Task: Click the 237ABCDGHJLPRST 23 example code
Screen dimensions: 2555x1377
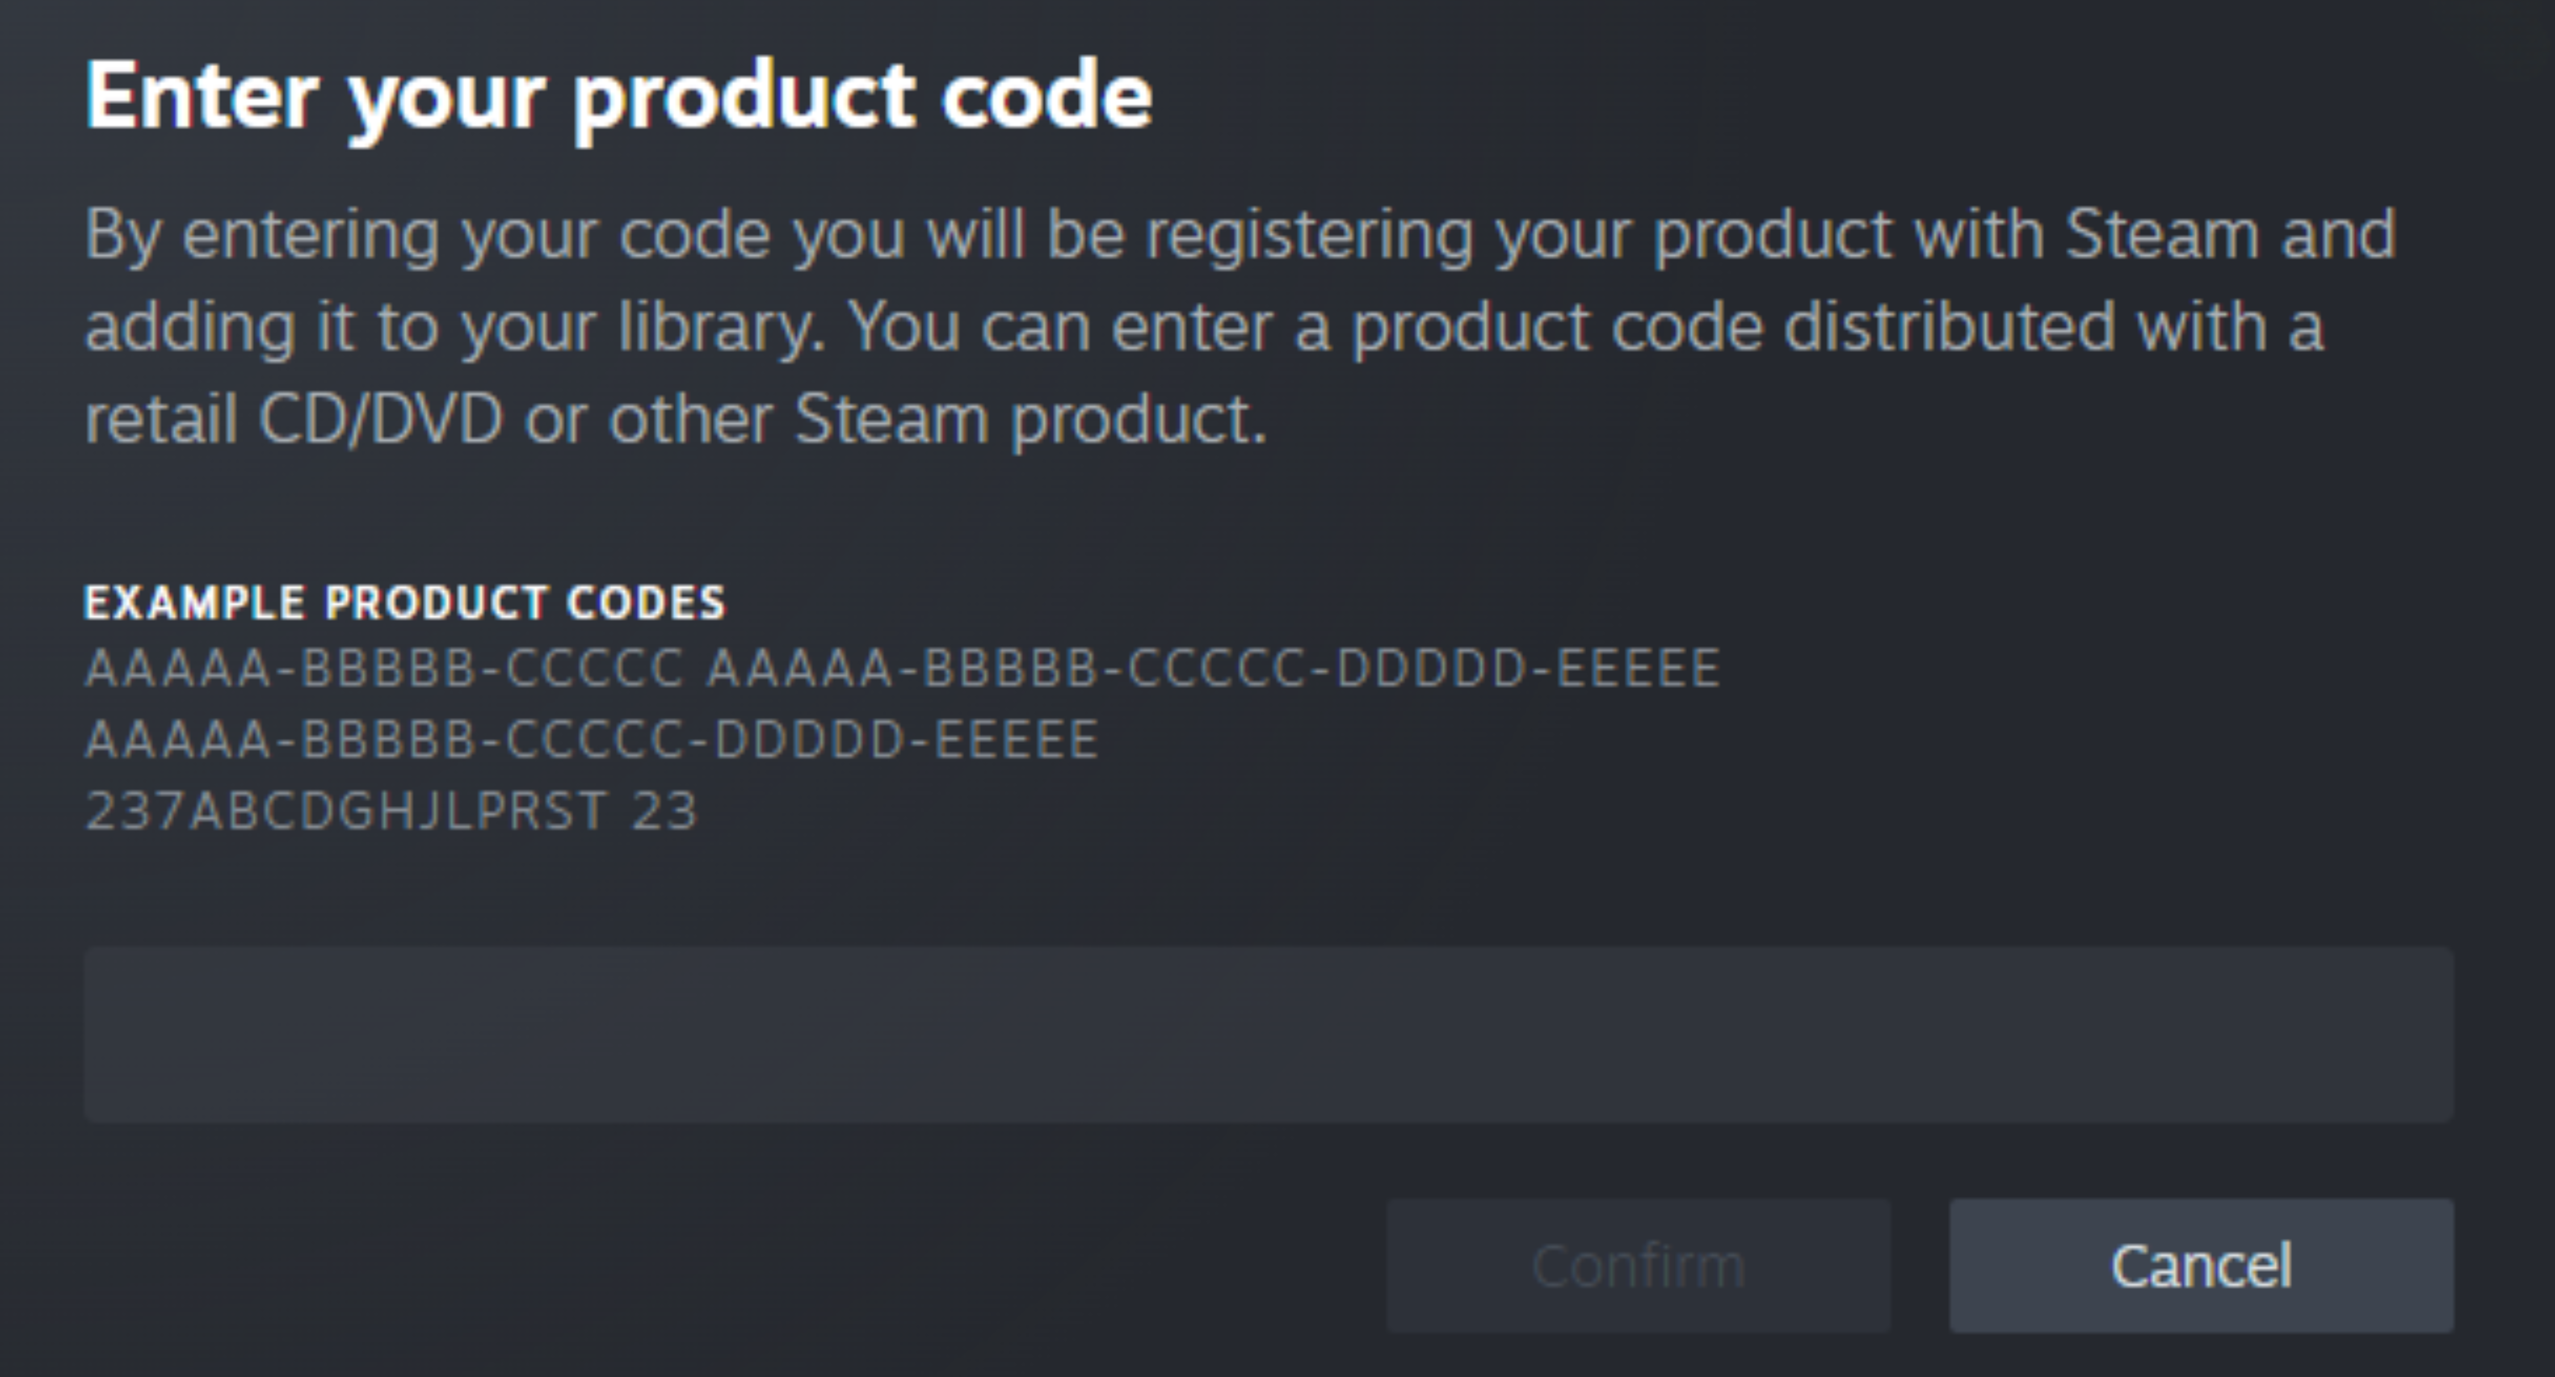Action: [392, 810]
